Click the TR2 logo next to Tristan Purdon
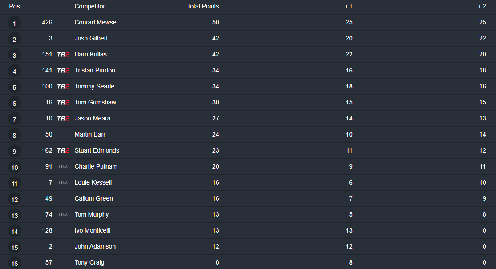Image resolution: width=496 pixels, height=269 pixels. (x=63, y=71)
